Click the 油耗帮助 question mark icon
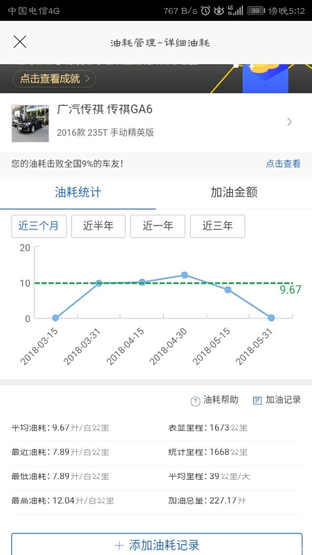312x555 pixels. point(195,401)
